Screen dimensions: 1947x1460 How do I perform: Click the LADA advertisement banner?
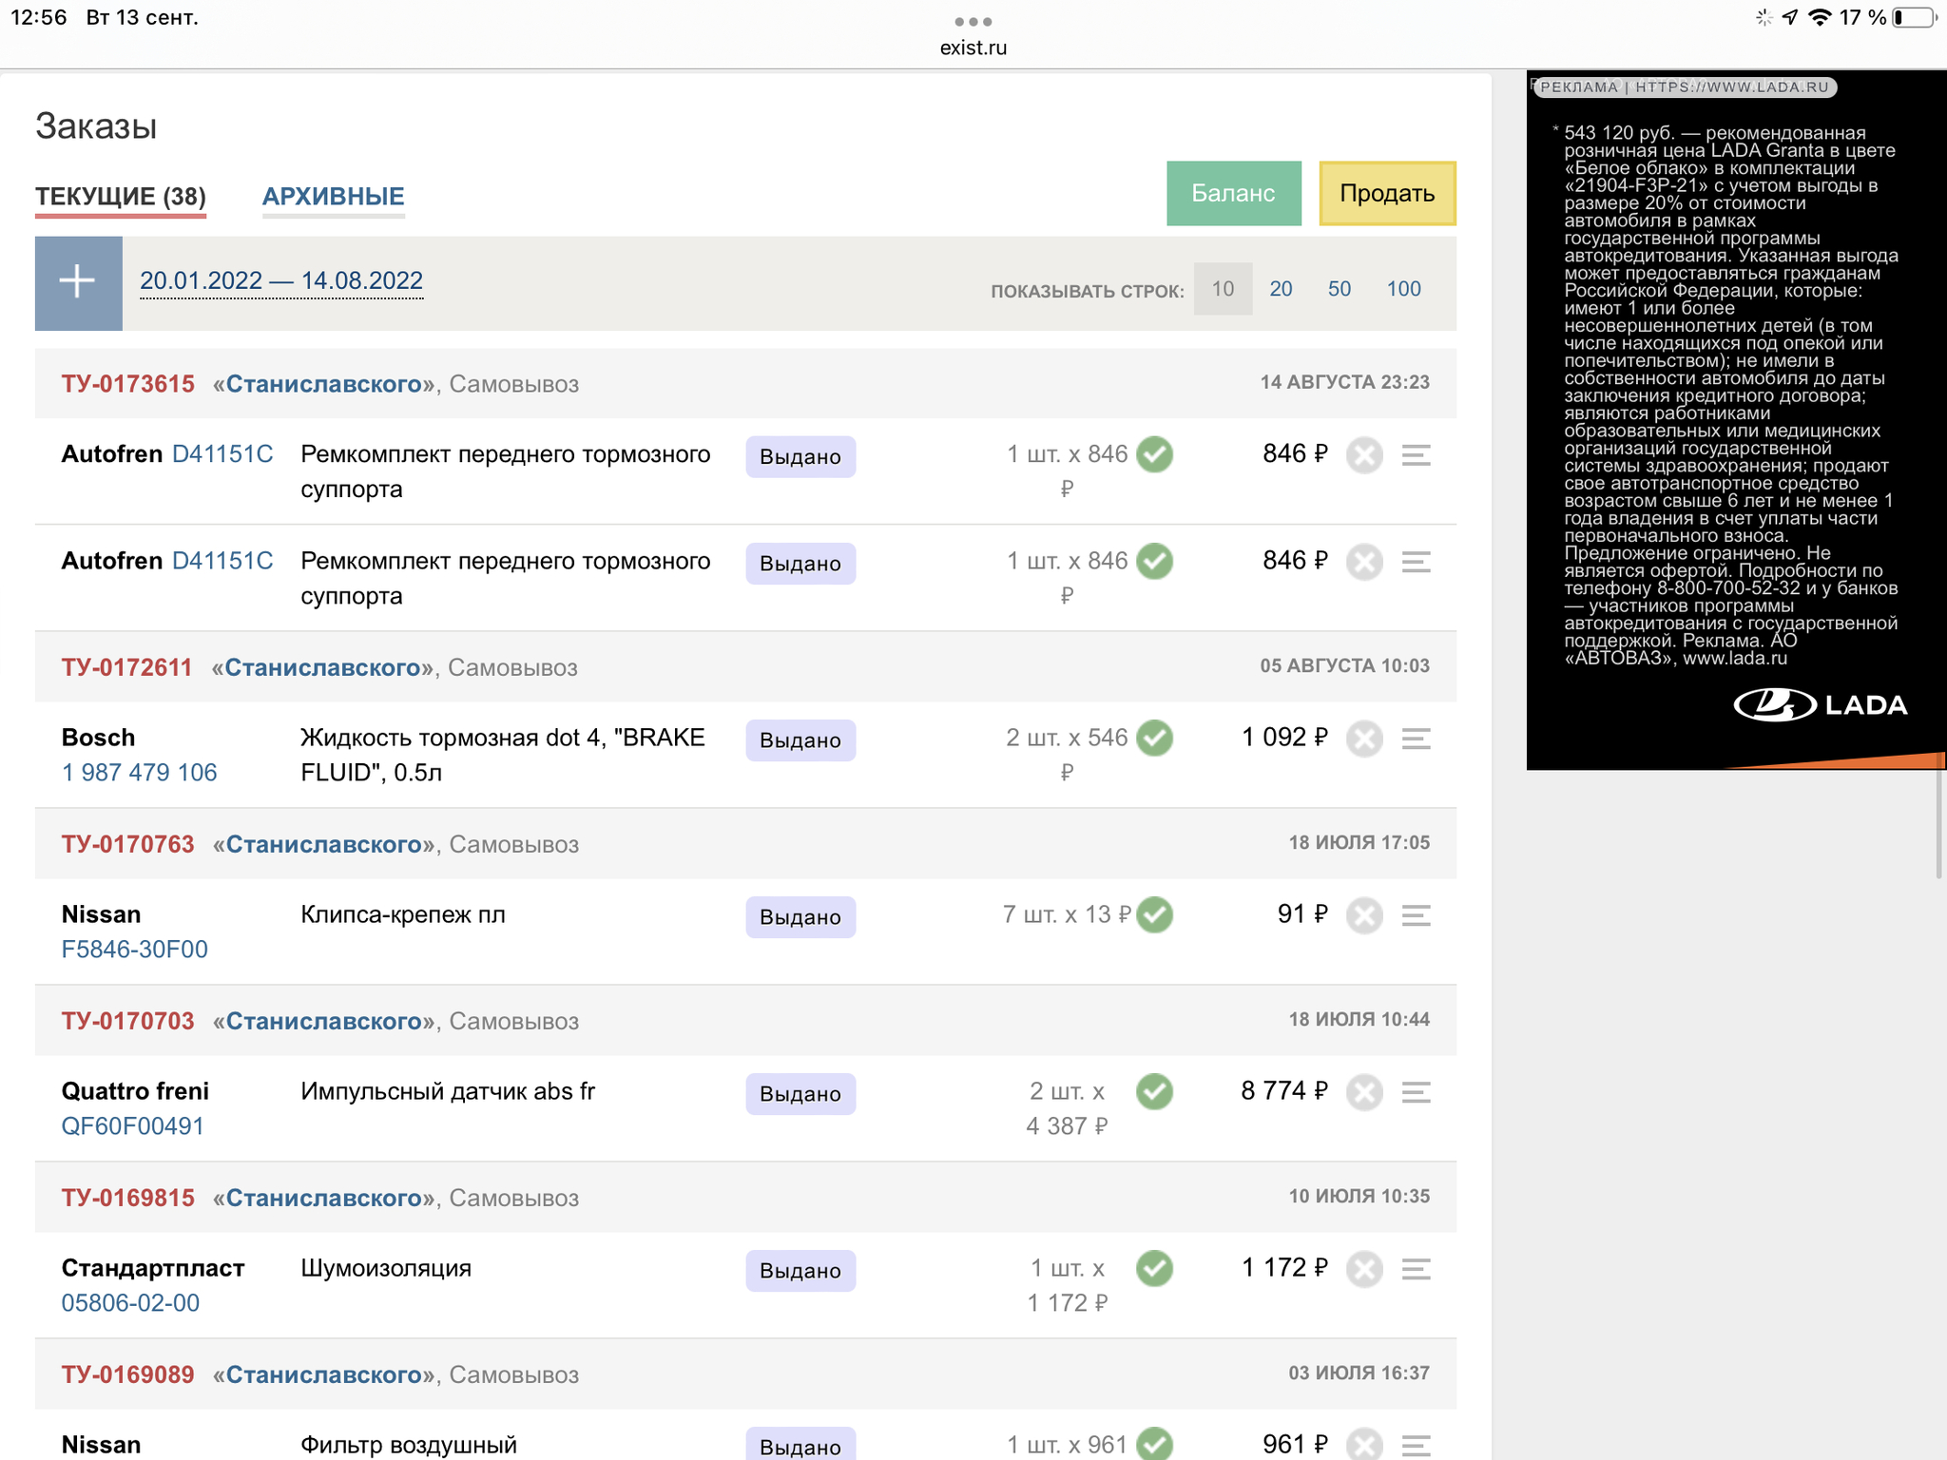tap(1736, 420)
